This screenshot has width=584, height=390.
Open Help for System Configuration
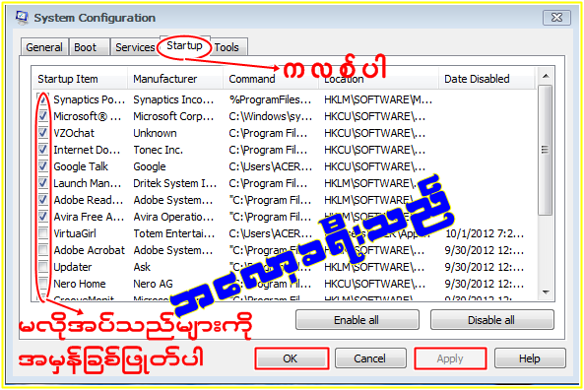point(530,358)
